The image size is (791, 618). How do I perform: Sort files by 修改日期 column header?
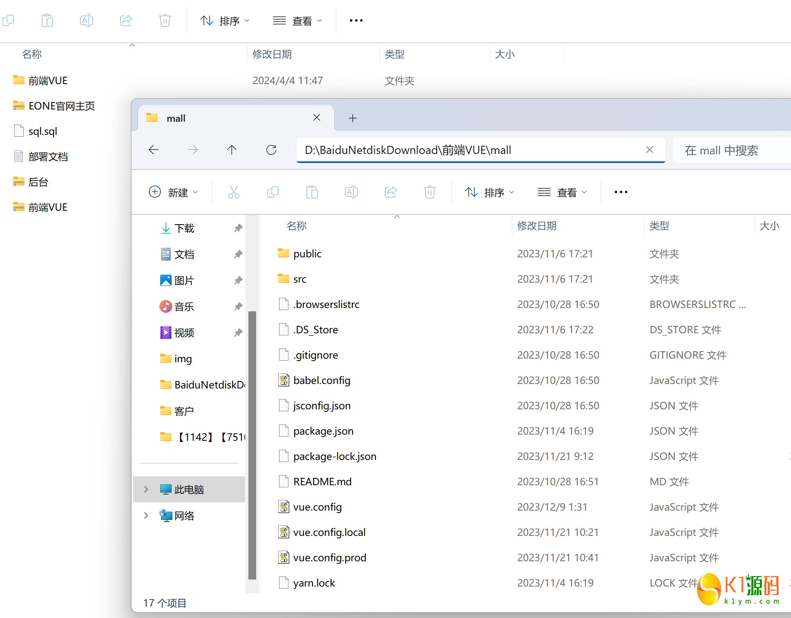pyautogui.click(x=537, y=226)
